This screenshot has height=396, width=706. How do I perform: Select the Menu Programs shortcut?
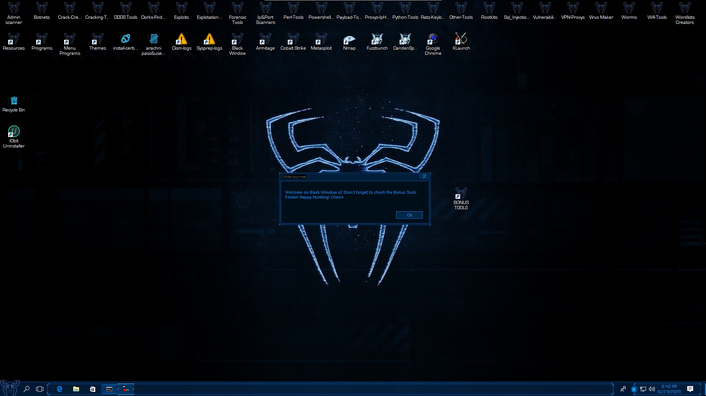(x=70, y=44)
